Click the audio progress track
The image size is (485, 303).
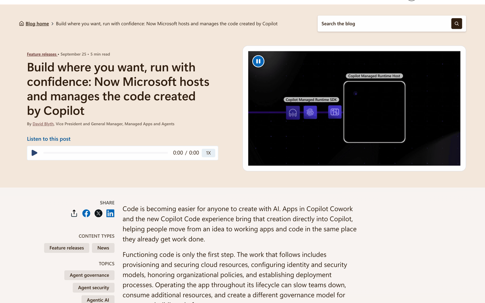coord(105,153)
